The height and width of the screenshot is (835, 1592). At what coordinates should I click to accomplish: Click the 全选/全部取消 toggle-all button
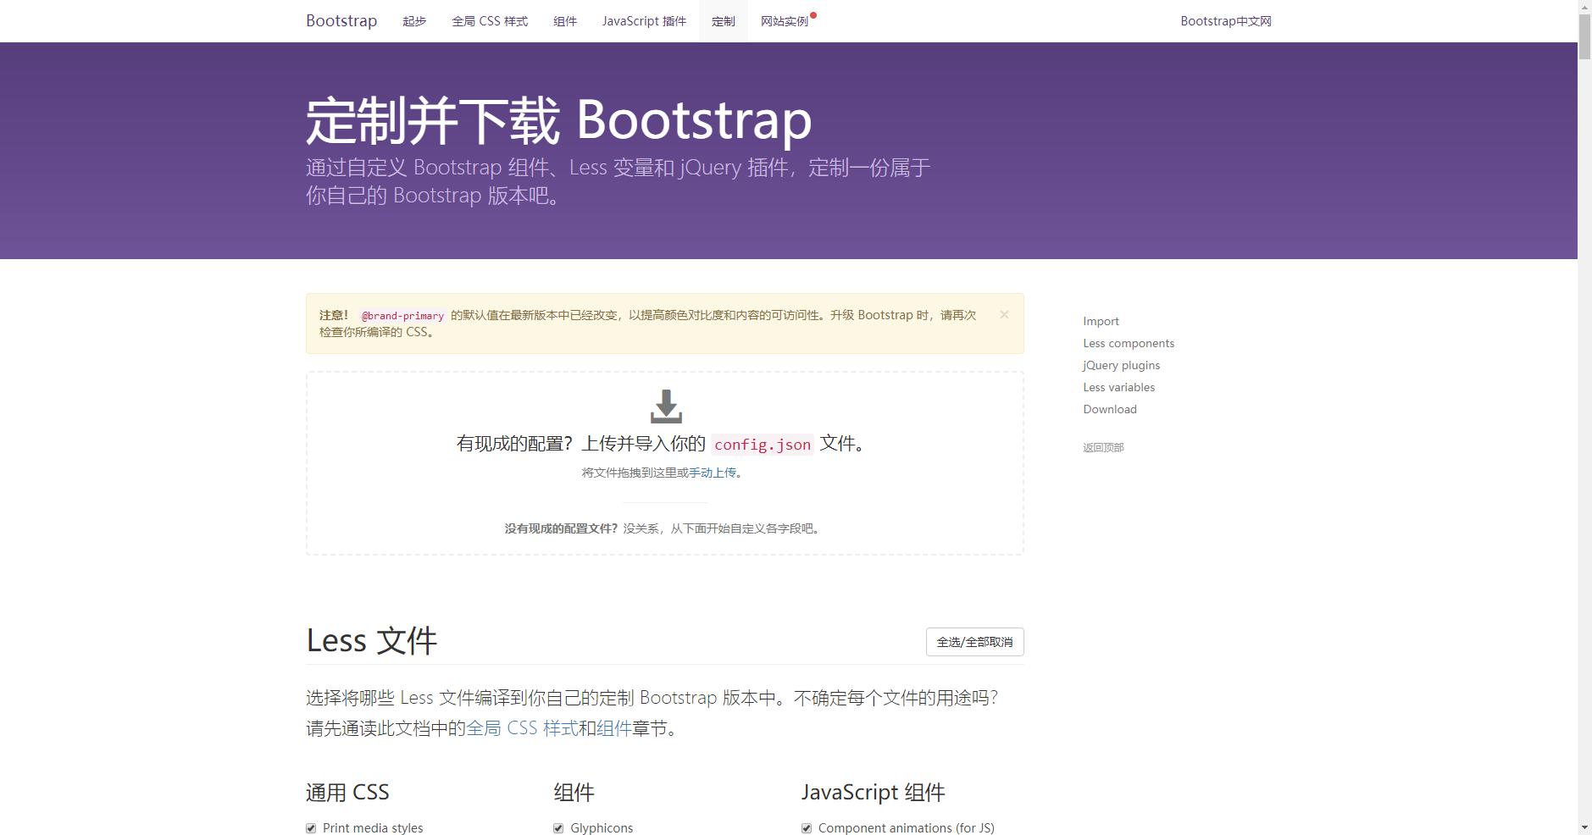[x=974, y=642]
